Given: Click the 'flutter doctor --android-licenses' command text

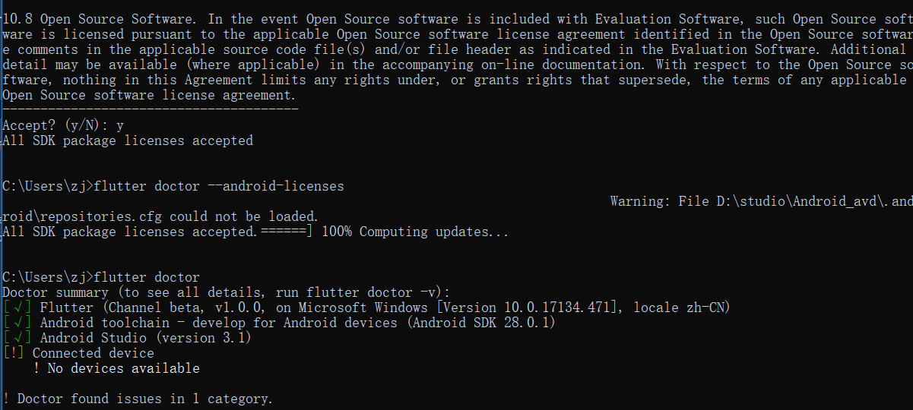Looking at the screenshot, I should pyautogui.click(x=219, y=186).
